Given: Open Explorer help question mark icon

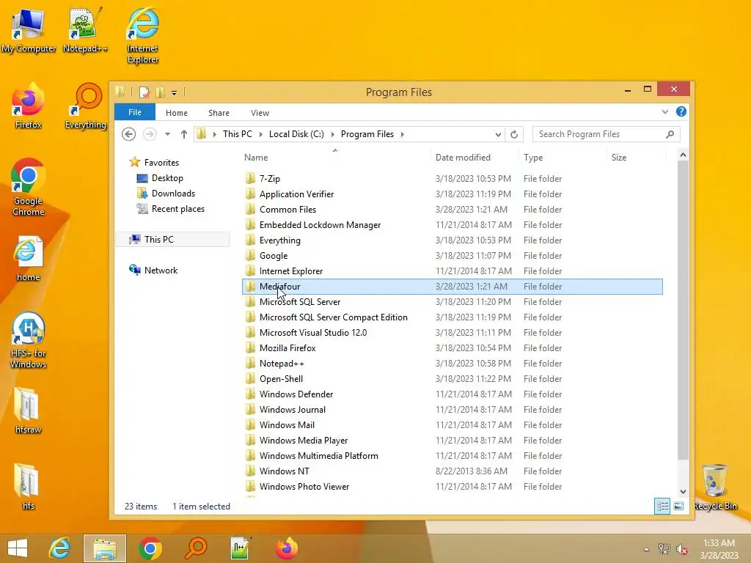Looking at the screenshot, I should (x=681, y=112).
